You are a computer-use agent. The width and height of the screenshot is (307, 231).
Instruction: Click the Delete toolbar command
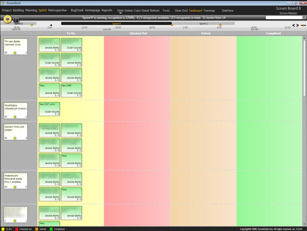(x=128, y=10)
